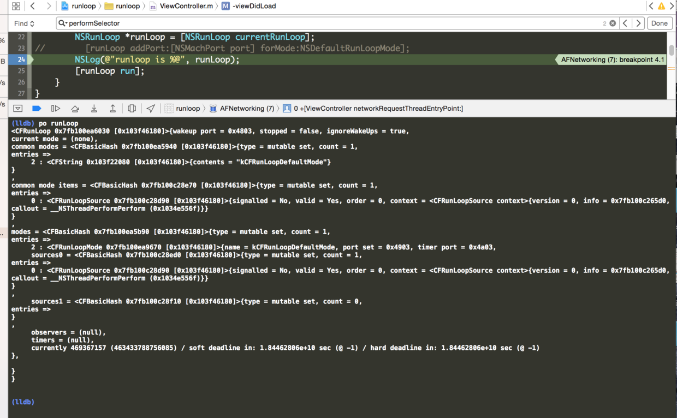This screenshot has width=677, height=418.
Task: Select the runloop project in jump bar
Action: 79,6
